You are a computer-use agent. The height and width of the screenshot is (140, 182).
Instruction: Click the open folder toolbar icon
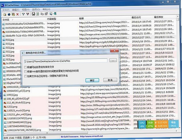(x=5, y=15)
